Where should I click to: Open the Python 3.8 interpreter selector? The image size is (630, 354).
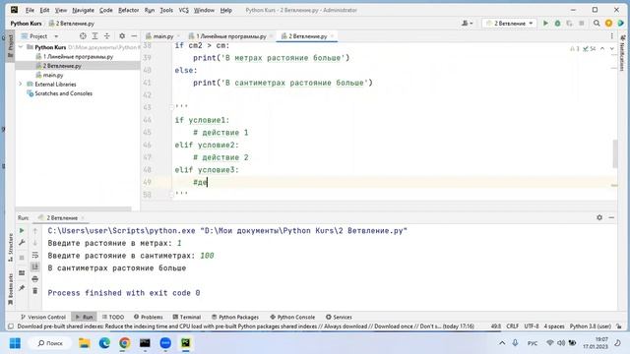(591, 326)
